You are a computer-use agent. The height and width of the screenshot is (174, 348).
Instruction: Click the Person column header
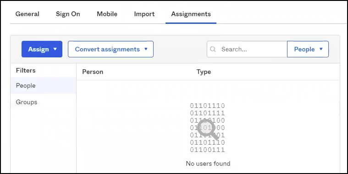click(93, 72)
